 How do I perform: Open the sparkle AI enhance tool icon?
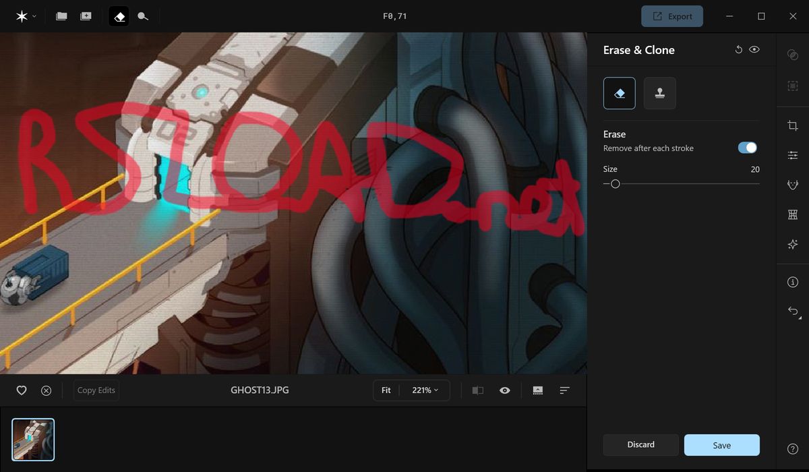coord(793,244)
